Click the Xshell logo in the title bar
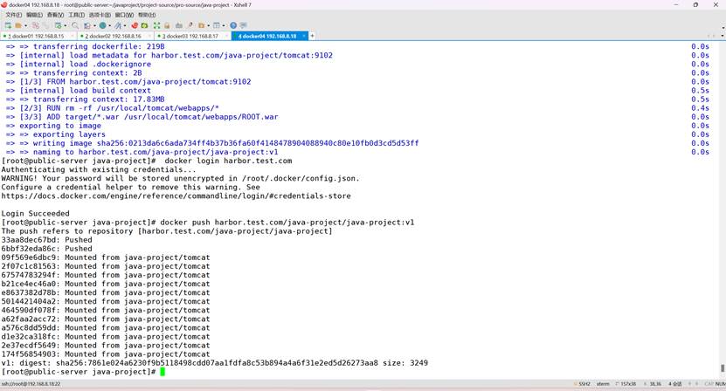 (4, 4)
